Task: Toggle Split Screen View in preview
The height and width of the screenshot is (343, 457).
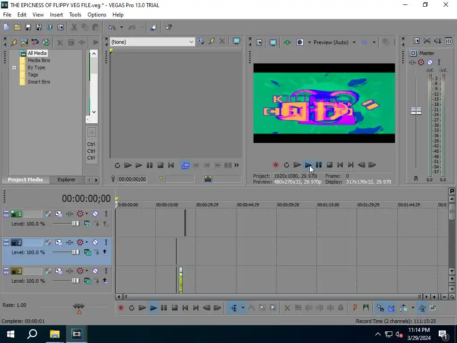Action: pyautogui.click(x=299, y=42)
